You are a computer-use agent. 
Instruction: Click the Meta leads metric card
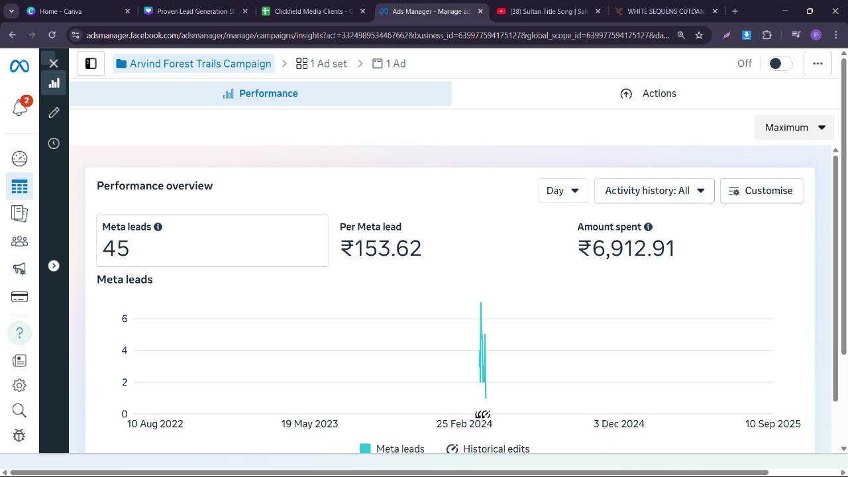pos(212,240)
